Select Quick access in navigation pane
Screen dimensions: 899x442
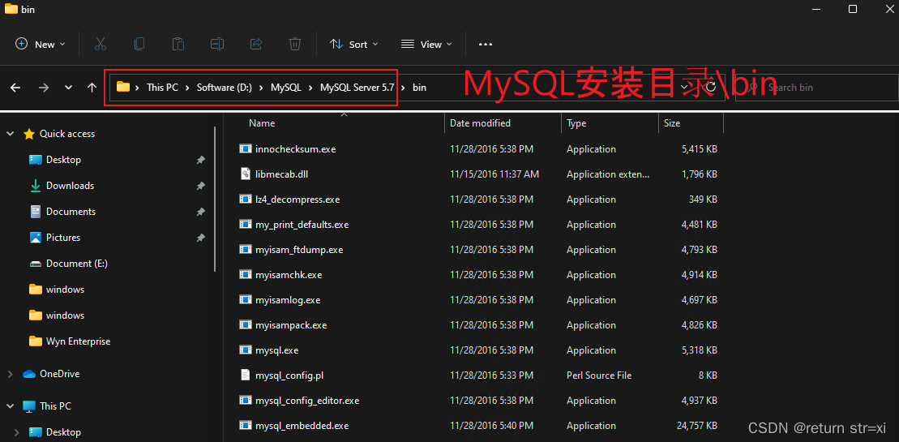(67, 134)
